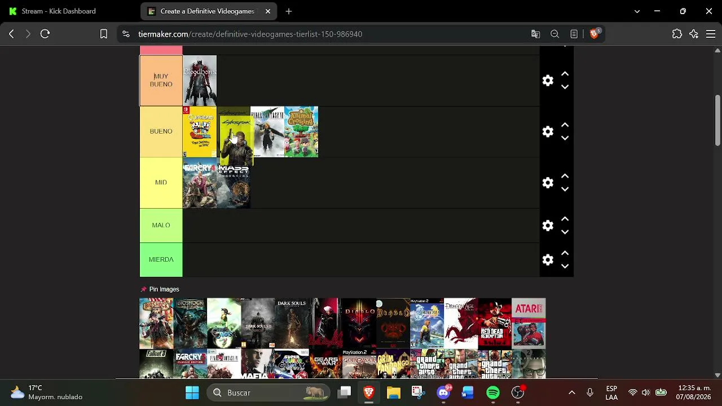722x406 pixels.
Task: Open the browser hamburger menu
Action: coord(711,34)
